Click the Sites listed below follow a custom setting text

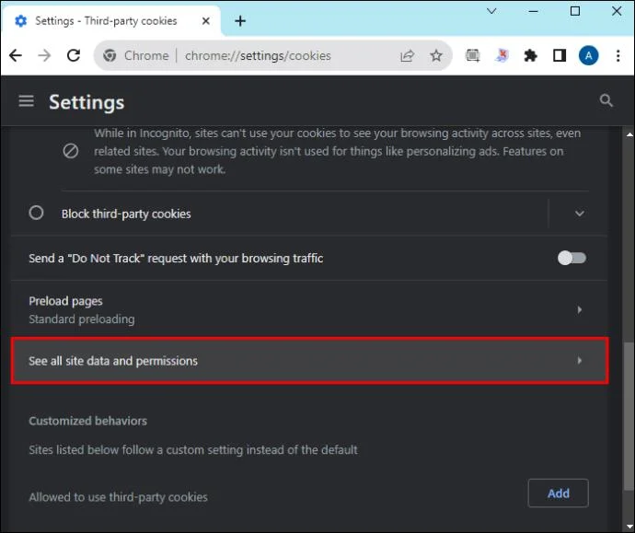193,449
